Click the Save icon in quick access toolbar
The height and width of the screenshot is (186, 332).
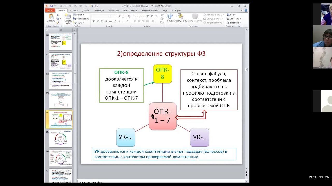[x=51, y=6]
